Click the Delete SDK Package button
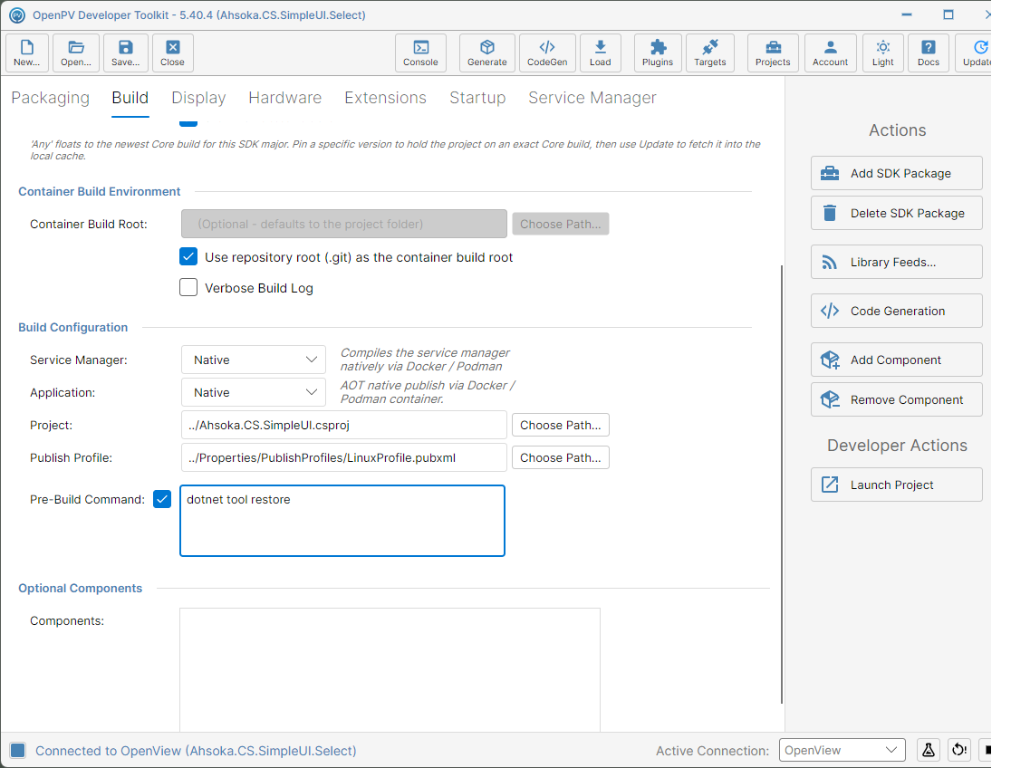 tap(896, 213)
